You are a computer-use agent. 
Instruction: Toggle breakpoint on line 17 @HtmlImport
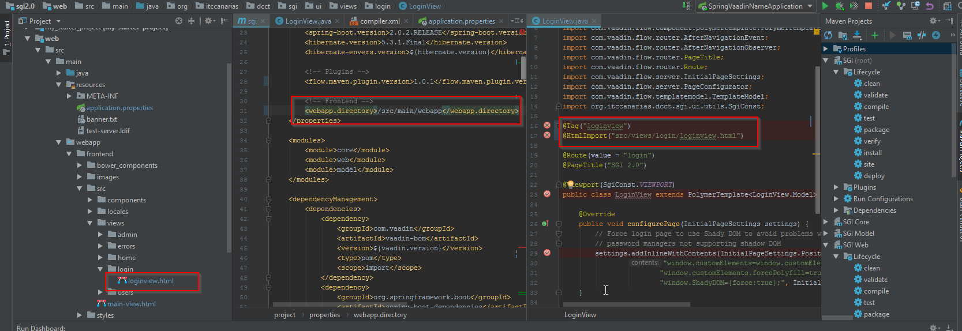point(547,136)
